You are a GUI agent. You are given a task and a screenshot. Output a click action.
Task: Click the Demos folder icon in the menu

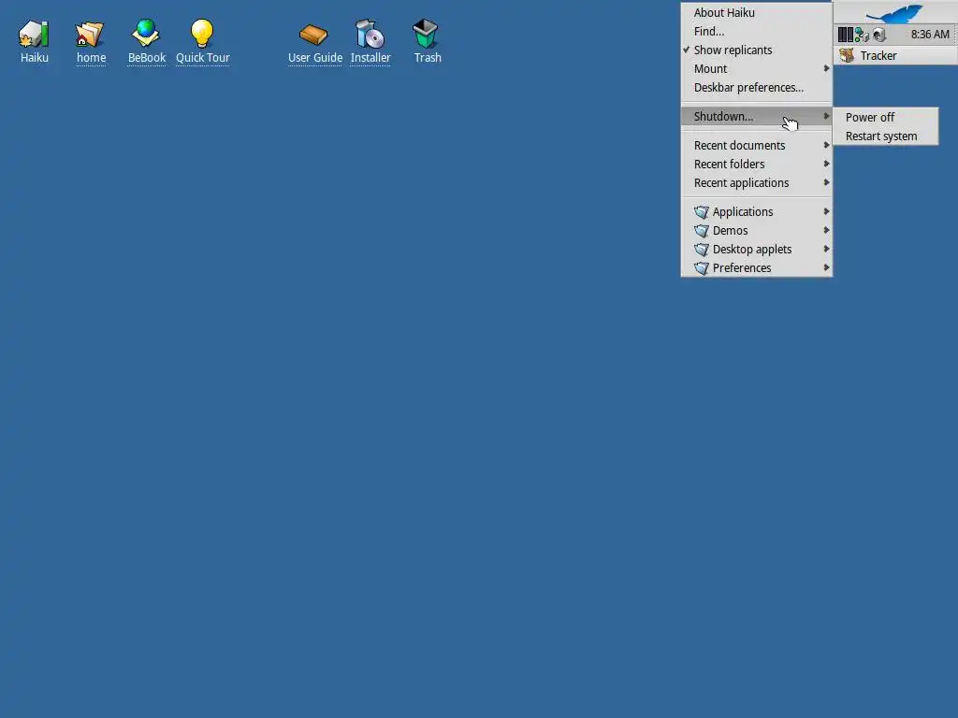click(x=702, y=231)
